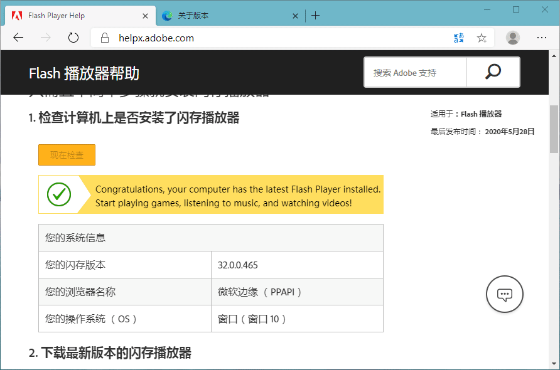Reload the page with refresh icon
The height and width of the screenshot is (370, 560).
73,38
